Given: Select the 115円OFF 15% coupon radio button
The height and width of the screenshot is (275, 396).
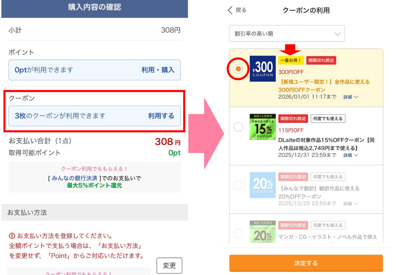Looking at the screenshot, I should 238,127.
